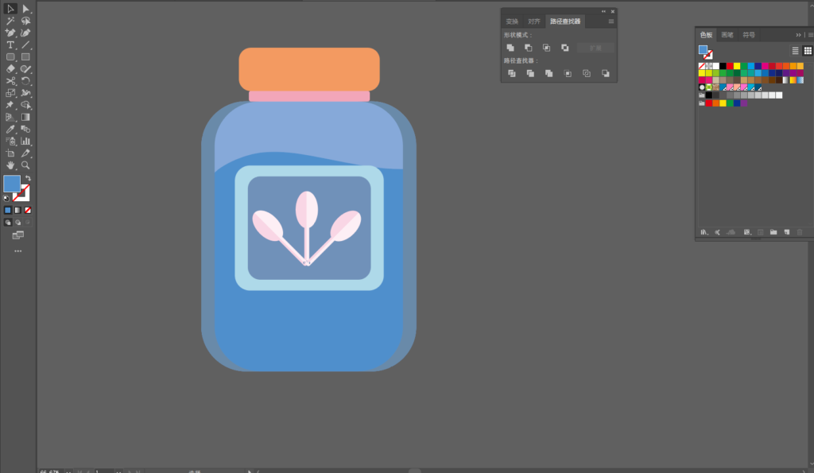This screenshot has width=814, height=473.
Task: Open the 画笔 (Brushes) tab
Action: point(727,35)
